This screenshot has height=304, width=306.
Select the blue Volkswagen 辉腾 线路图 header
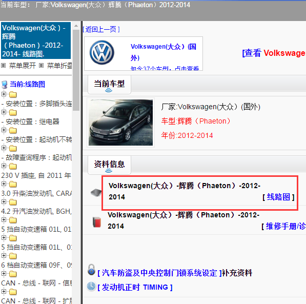[36, 40]
